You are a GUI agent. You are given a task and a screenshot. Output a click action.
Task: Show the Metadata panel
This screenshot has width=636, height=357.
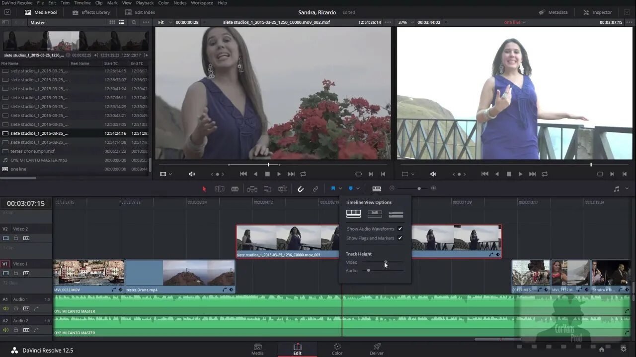click(554, 12)
